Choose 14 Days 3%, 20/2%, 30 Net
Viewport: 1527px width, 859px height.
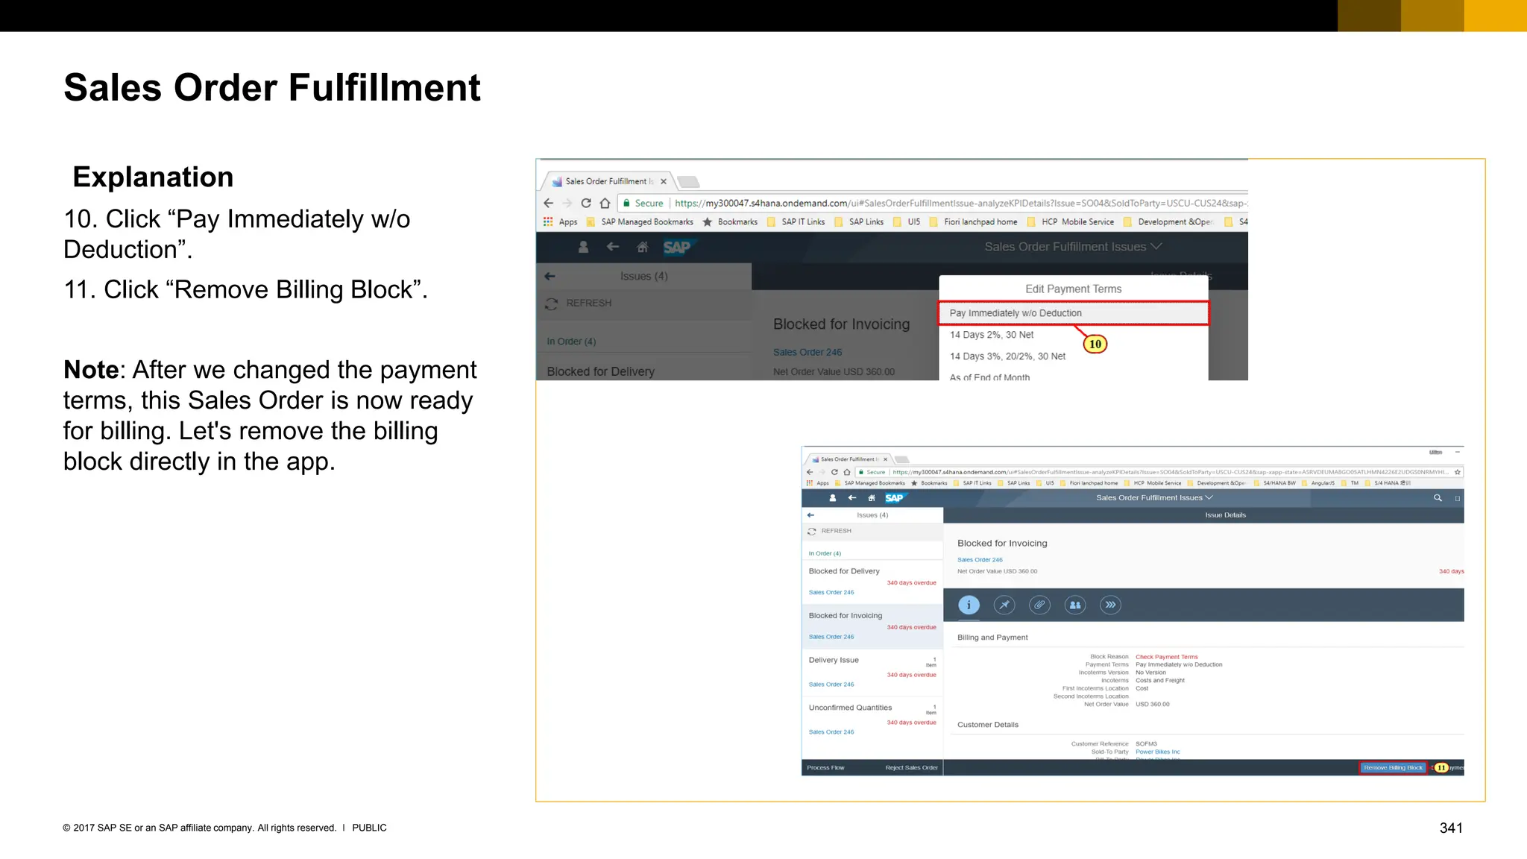tap(1007, 356)
